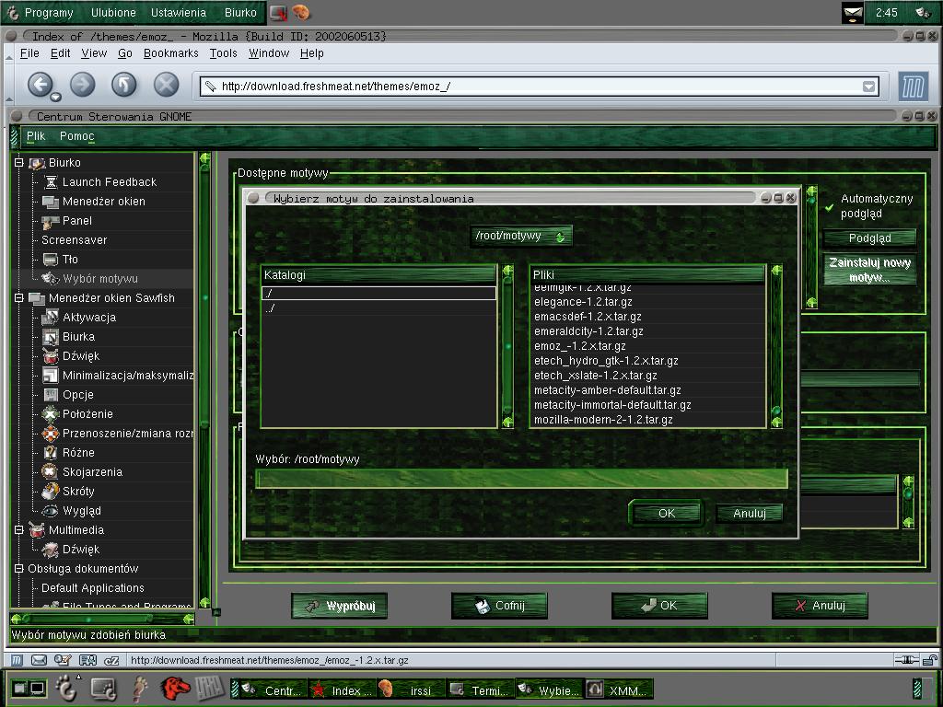The height and width of the screenshot is (707, 943).
Task: Click Mozilla's Back navigation arrow
Action: coord(40,84)
